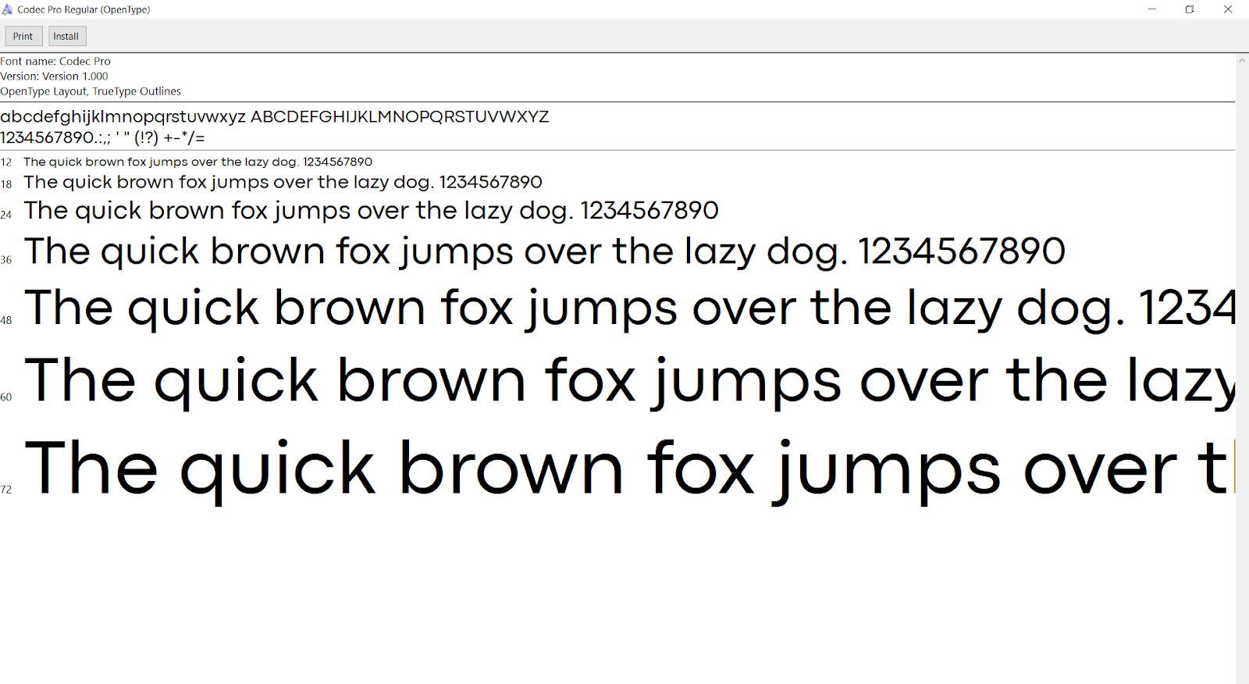Click the Print button
This screenshot has width=1249, height=684.
[x=23, y=36]
